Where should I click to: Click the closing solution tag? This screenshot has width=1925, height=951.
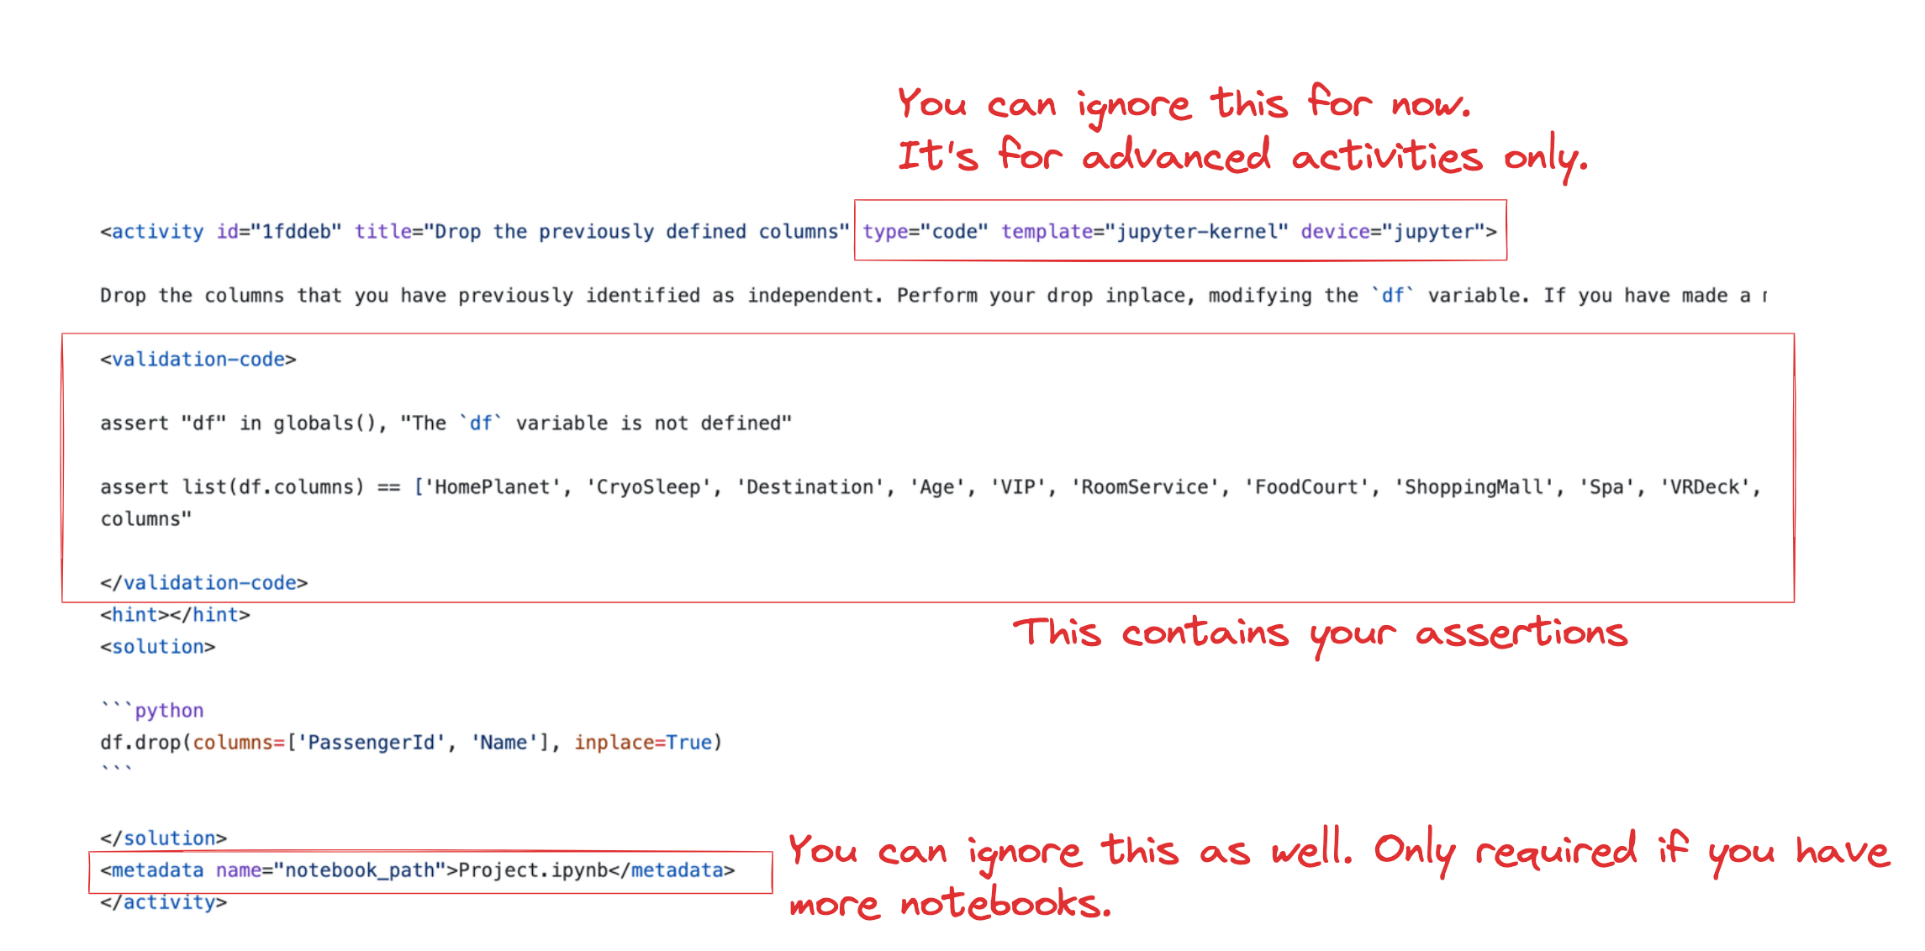click(164, 838)
